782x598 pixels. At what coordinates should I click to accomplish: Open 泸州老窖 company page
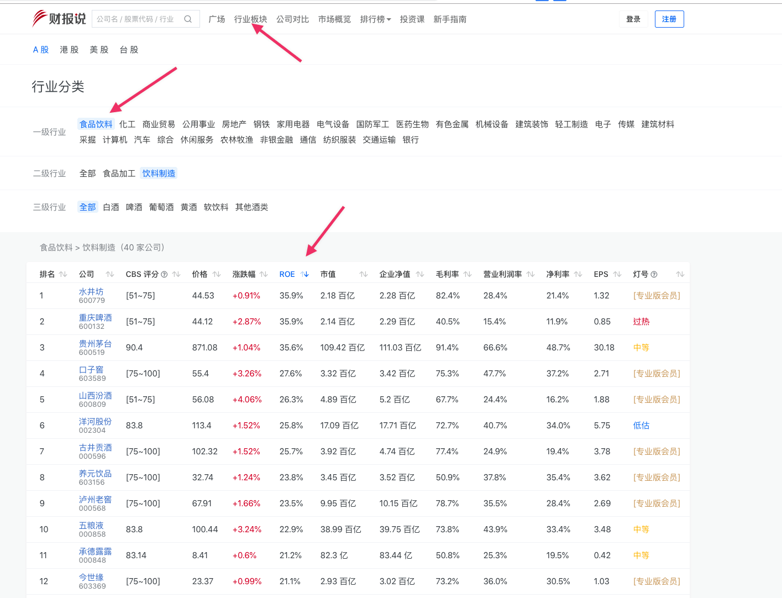(95, 499)
